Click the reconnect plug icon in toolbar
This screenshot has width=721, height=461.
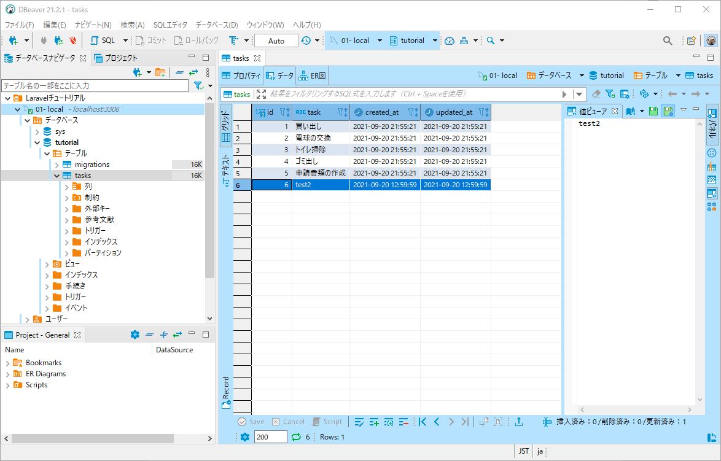click(58, 41)
